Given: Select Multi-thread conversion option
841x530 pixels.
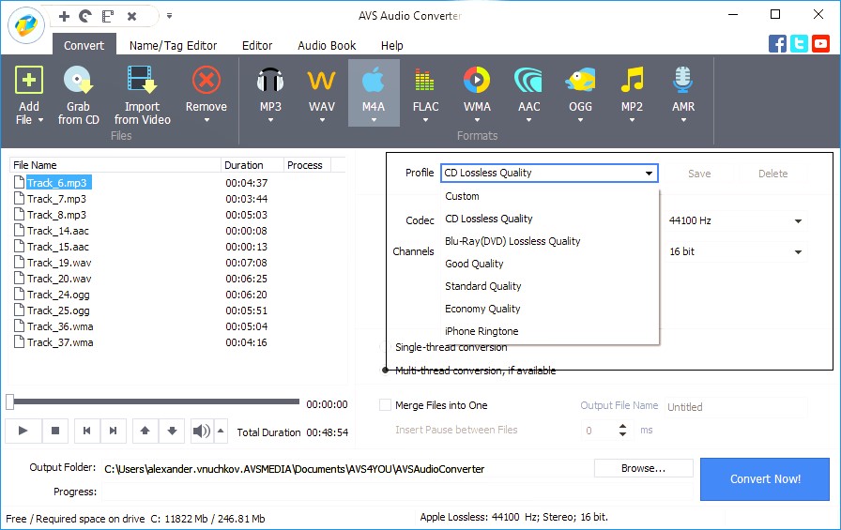Looking at the screenshot, I should point(385,371).
